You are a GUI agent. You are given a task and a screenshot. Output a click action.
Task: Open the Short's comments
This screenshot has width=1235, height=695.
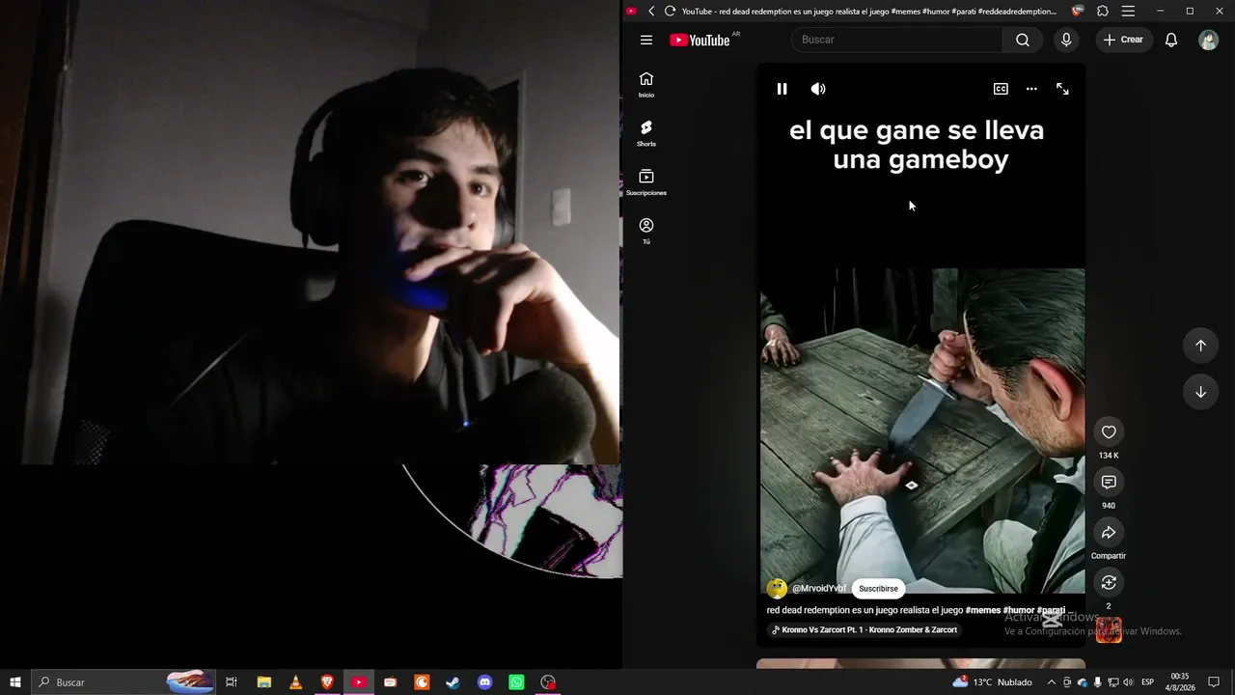tap(1109, 483)
